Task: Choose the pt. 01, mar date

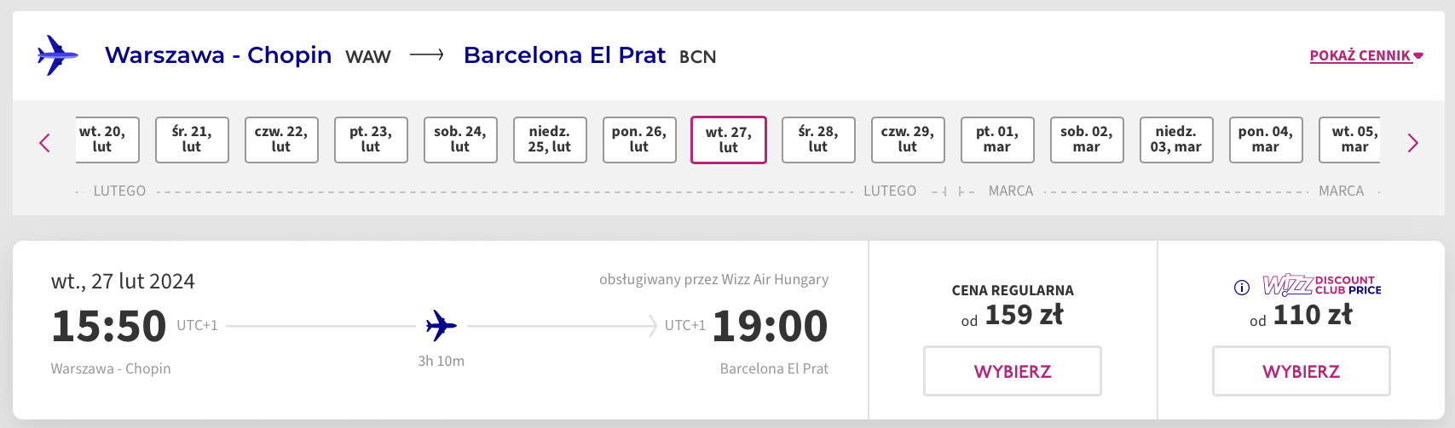Action: (997, 140)
